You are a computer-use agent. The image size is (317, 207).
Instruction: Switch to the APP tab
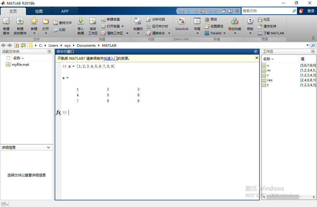click(x=65, y=11)
